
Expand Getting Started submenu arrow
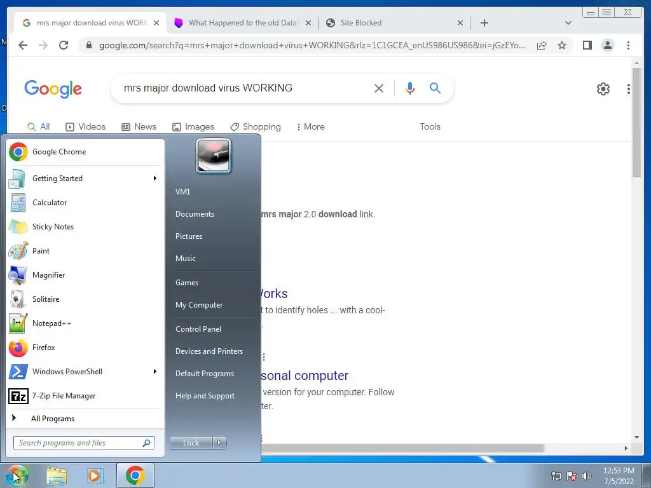(x=155, y=179)
